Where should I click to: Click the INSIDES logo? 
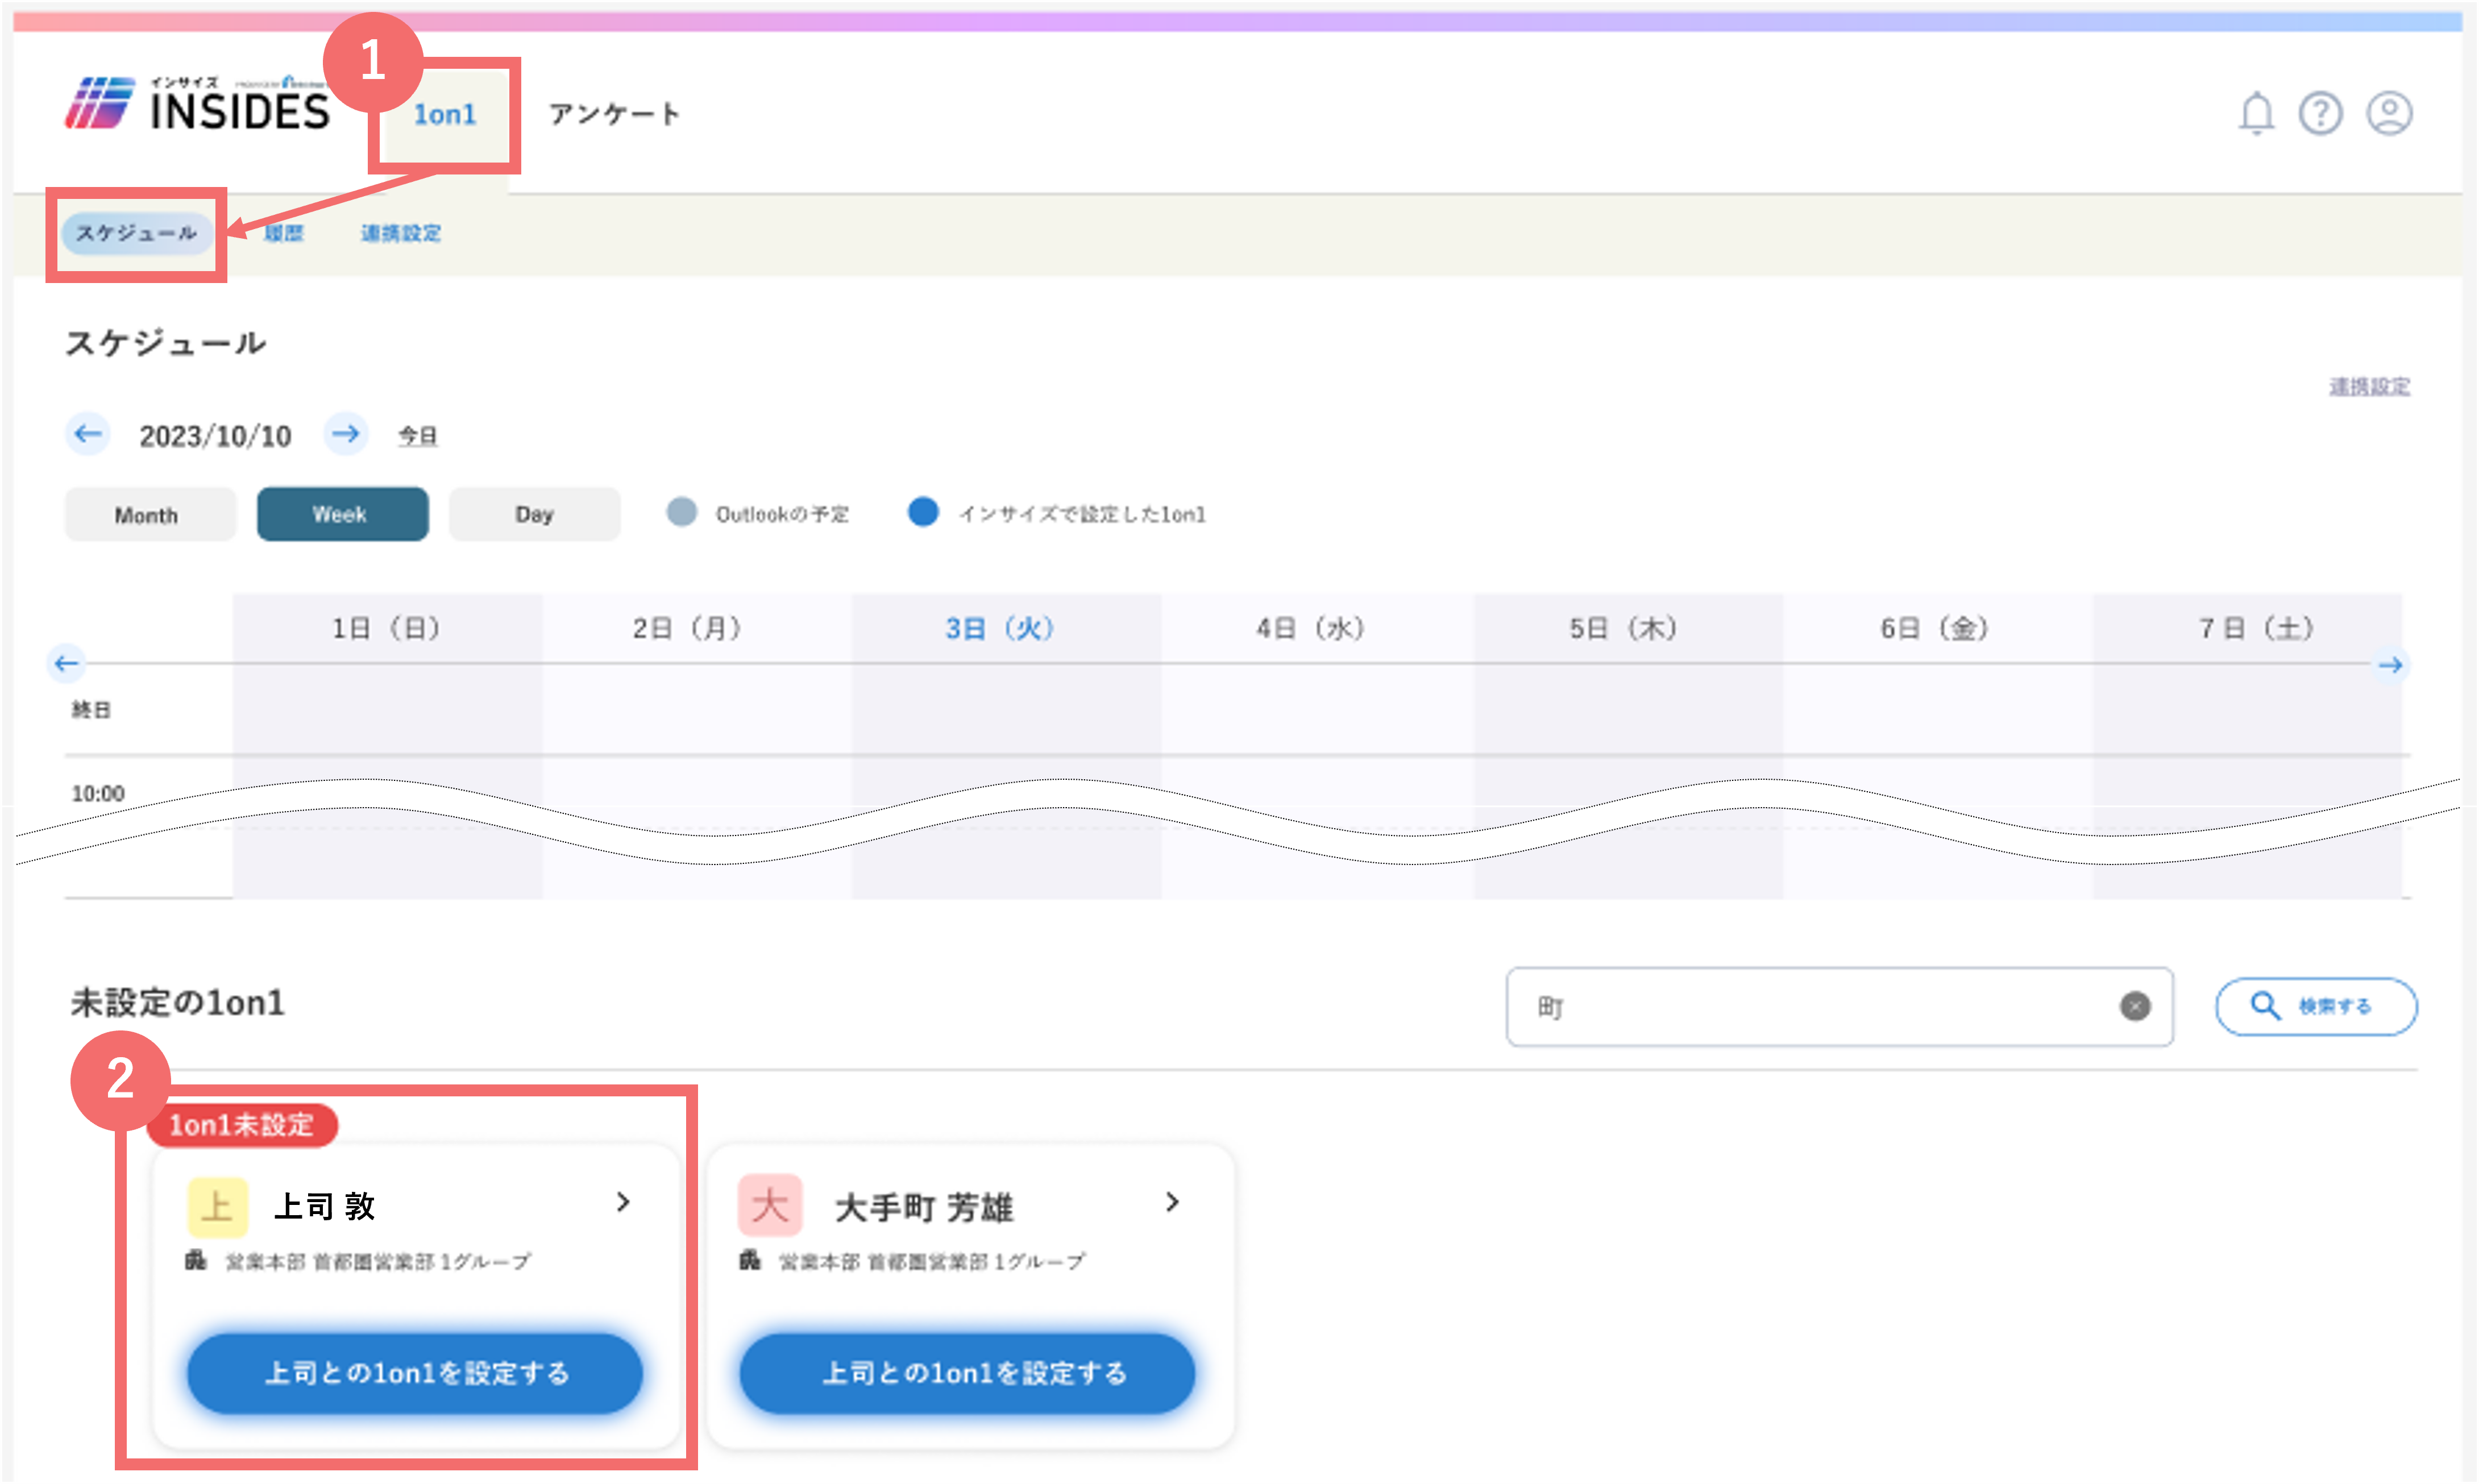point(197,104)
